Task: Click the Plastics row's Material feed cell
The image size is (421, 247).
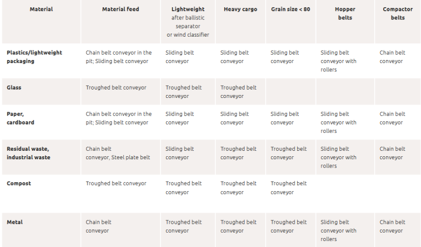Action: pyautogui.click(x=118, y=56)
